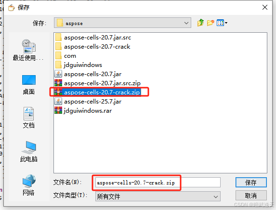276x210 pixels.
Task: Select jdguiwindows.rar archive
Action: (83, 111)
